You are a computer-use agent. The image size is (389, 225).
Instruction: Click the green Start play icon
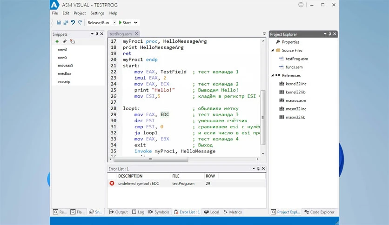[121, 23]
